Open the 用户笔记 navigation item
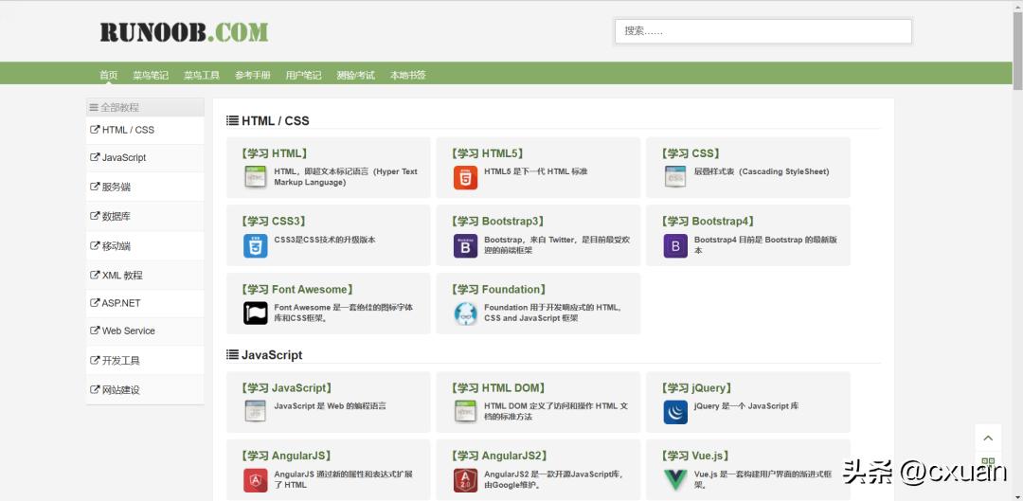 (303, 75)
